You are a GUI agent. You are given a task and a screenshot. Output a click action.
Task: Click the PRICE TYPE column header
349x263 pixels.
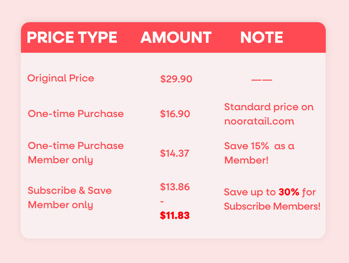point(72,37)
